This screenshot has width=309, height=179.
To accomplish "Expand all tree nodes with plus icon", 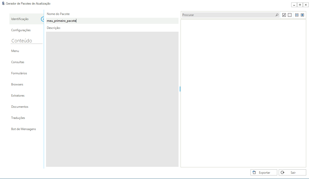I will (302, 15).
